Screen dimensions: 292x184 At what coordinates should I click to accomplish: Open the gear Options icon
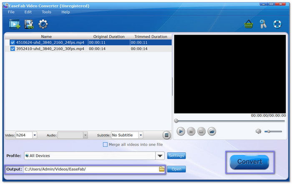pyautogui.click(x=43, y=24)
